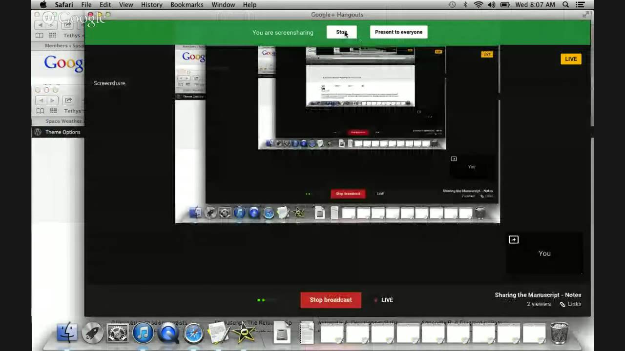Open the Bookmarks menu
This screenshot has width=625, height=351.
[x=187, y=5]
